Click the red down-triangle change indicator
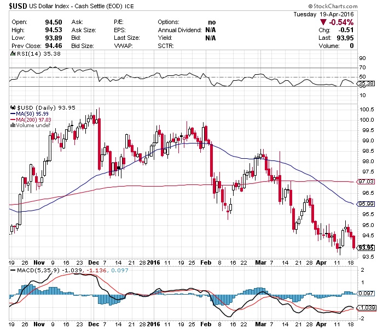The height and width of the screenshot is (329, 383). (x=323, y=22)
